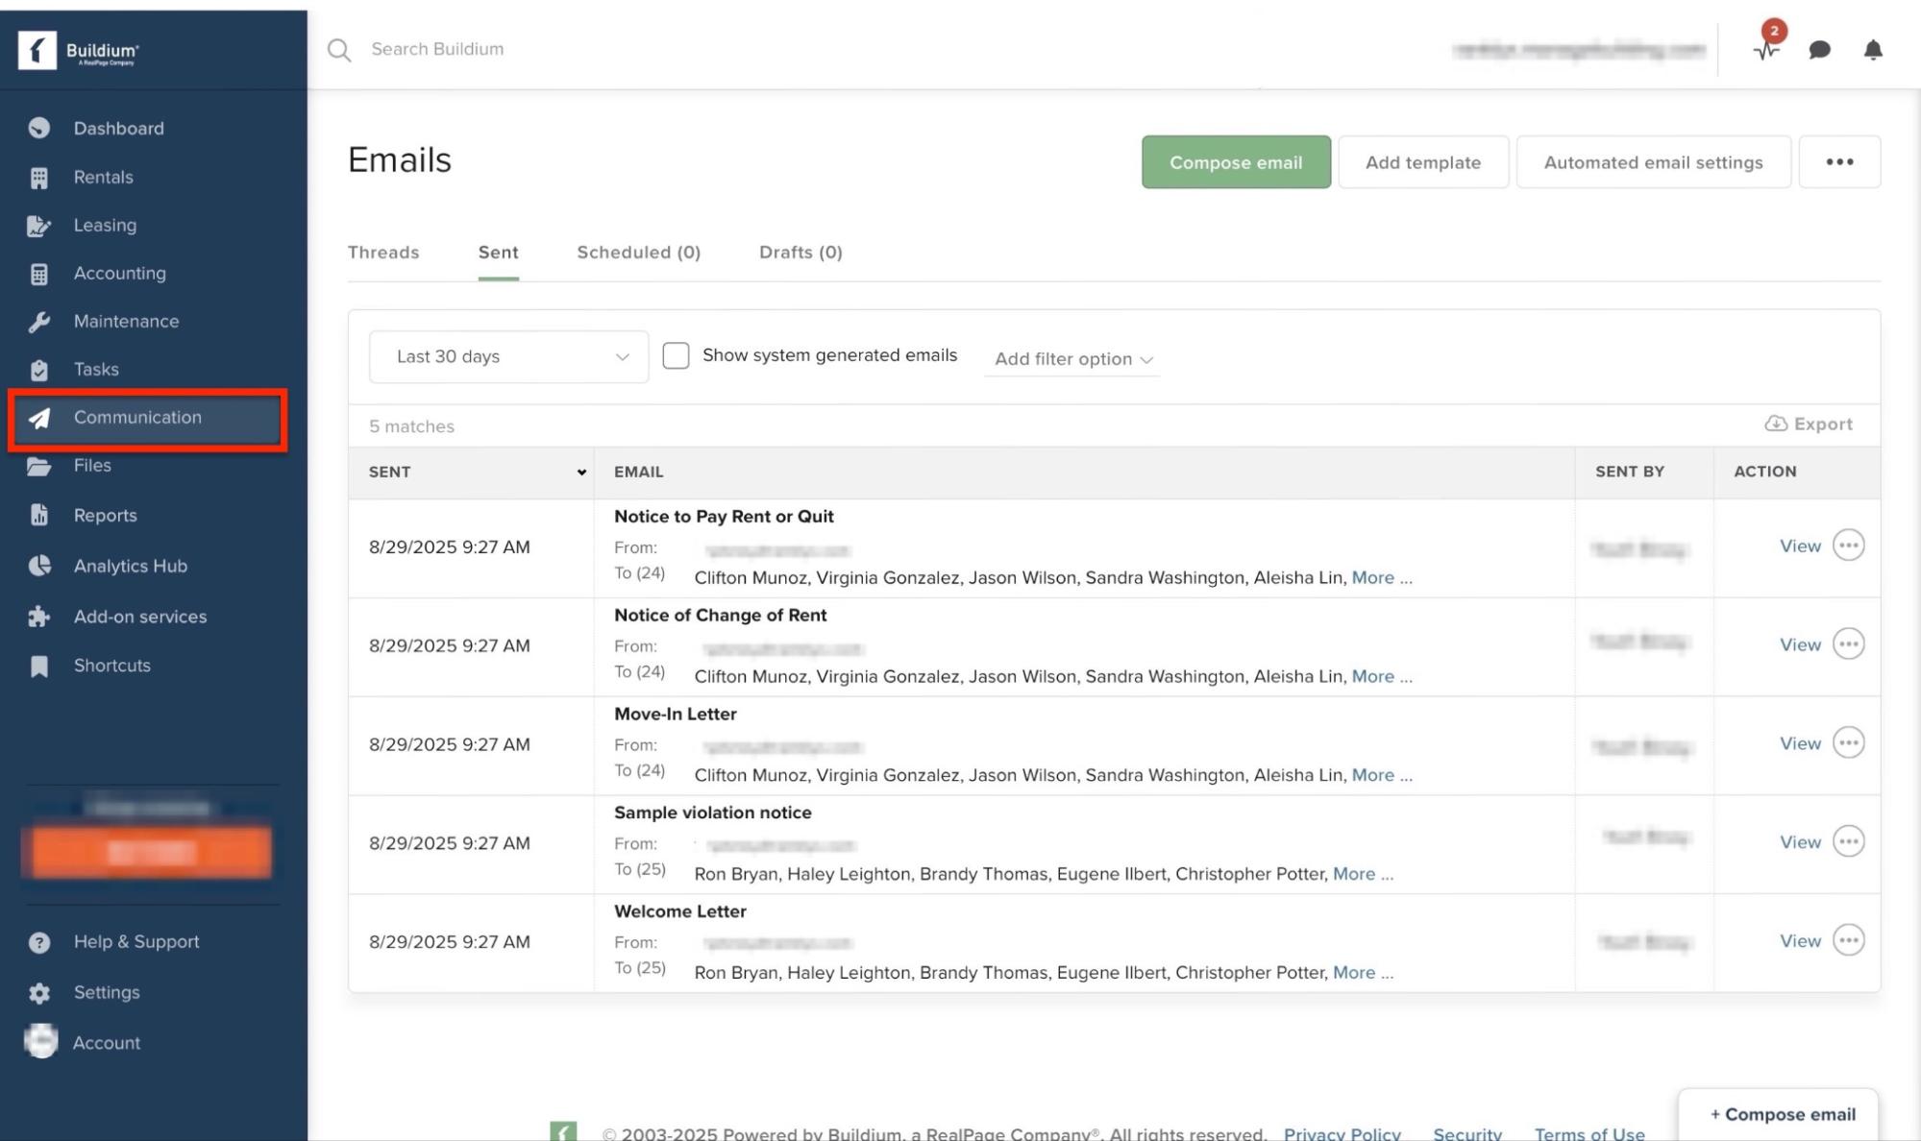Open the activity pulse notifications icon
This screenshot has height=1141, width=1921.
(1766, 50)
